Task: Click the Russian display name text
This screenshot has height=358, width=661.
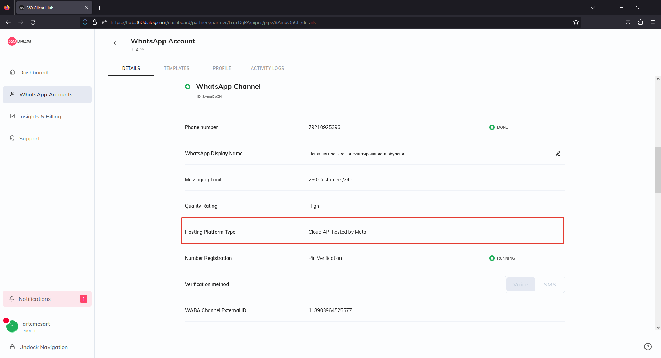Action: click(357, 154)
